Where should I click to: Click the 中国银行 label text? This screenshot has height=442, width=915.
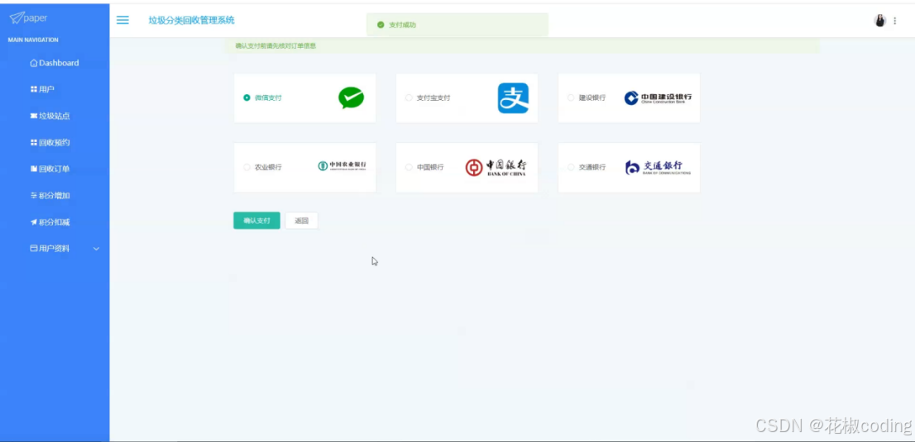pyautogui.click(x=430, y=168)
